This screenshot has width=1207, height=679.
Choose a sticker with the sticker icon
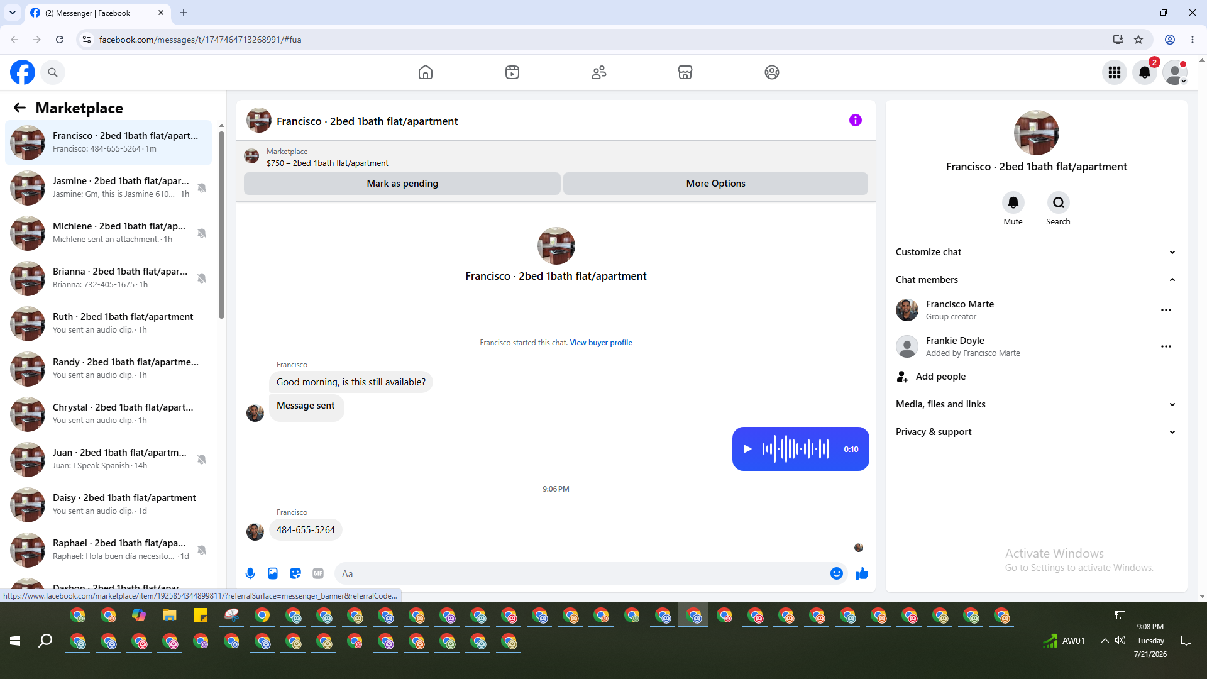click(295, 573)
